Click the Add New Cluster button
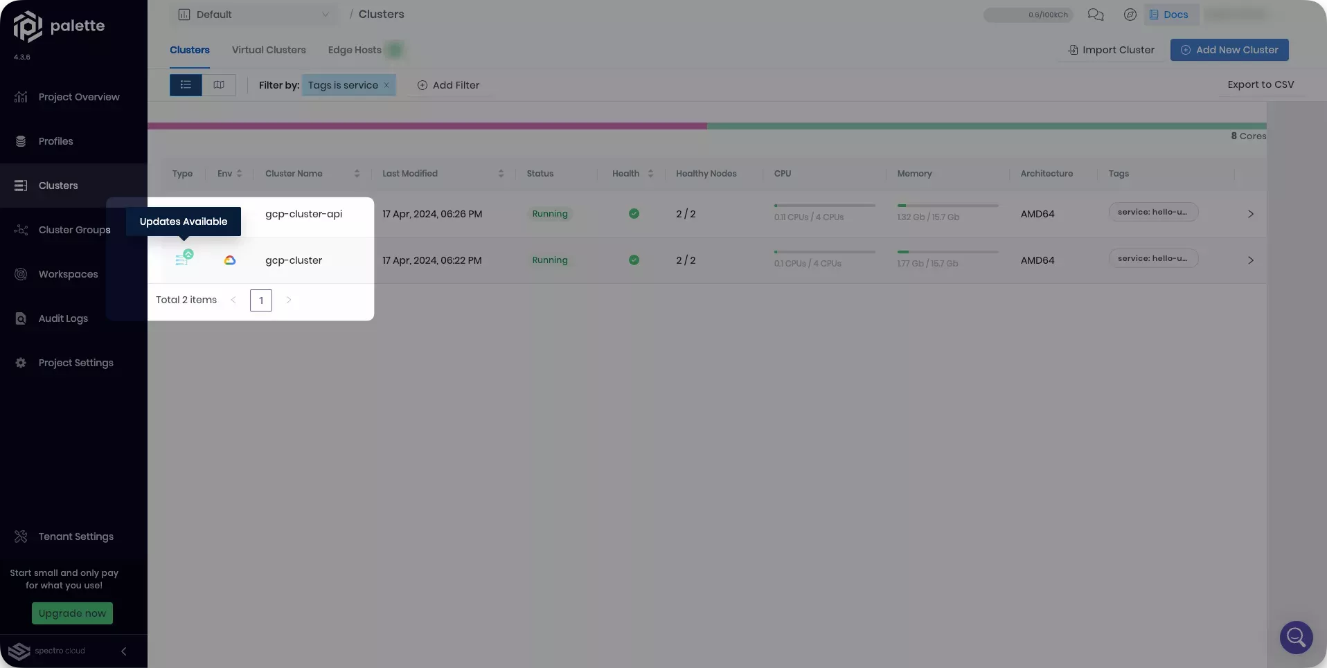Image resolution: width=1327 pixels, height=668 pixels. [x=1229, y=49]
